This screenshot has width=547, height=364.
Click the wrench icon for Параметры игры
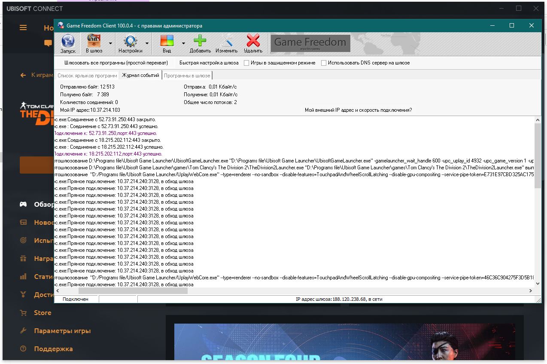coord(24,331)
